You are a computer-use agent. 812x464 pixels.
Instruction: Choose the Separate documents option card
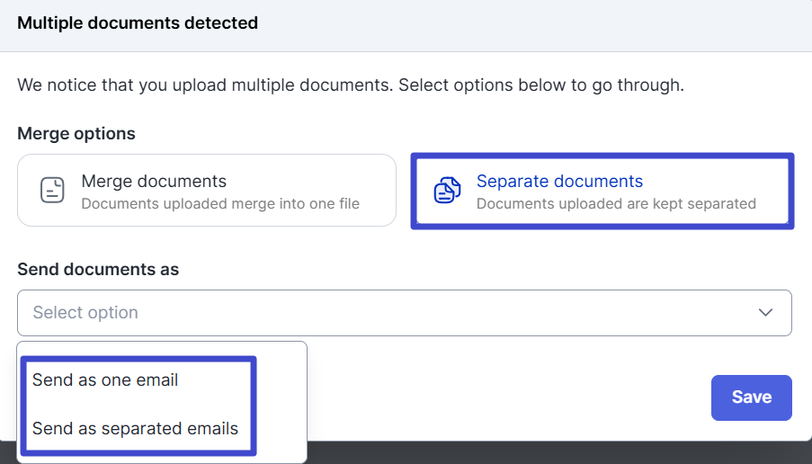click(602, 191)
